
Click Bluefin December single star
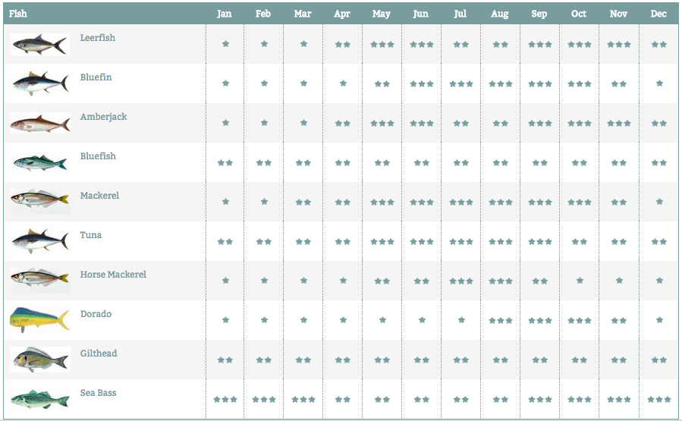click(659, 83)
